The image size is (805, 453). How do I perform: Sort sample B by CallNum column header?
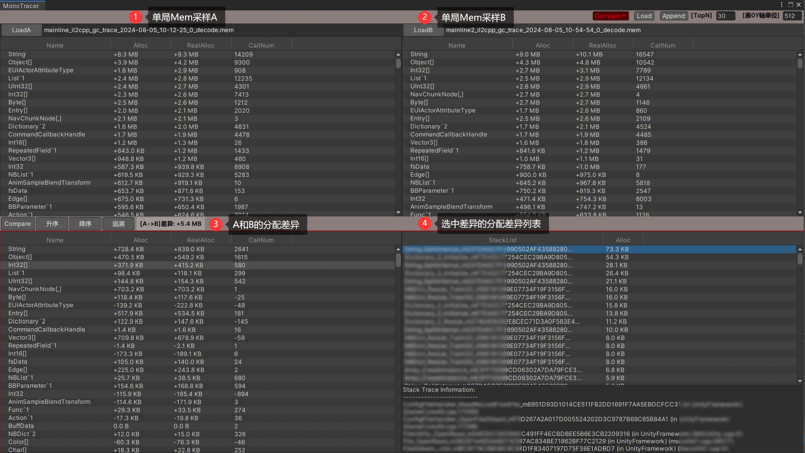point(663,45)
